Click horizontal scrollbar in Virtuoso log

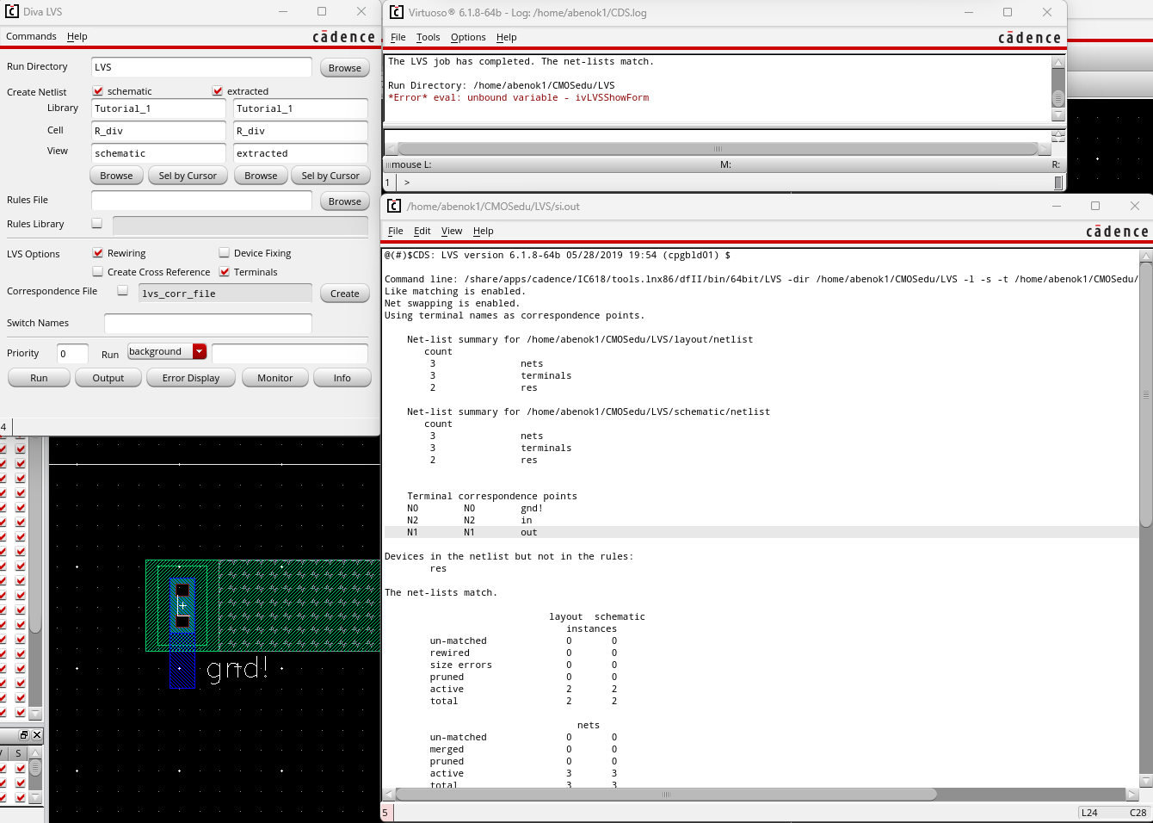718,149
